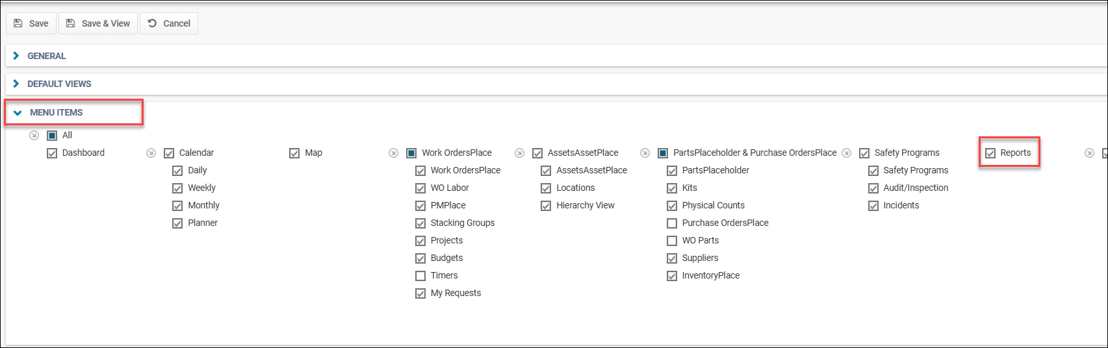Check the Purchase OrdersPlace checkbox
This screenshot has width=1108, height=348.
[x=672, y=223]
